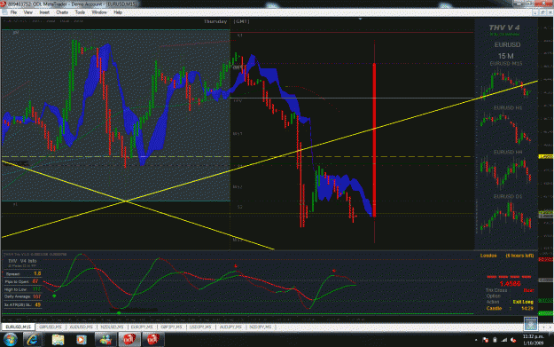Screen dimensions: 554x347
Task: Click the Pips to Open value
Action: (35, 281)
